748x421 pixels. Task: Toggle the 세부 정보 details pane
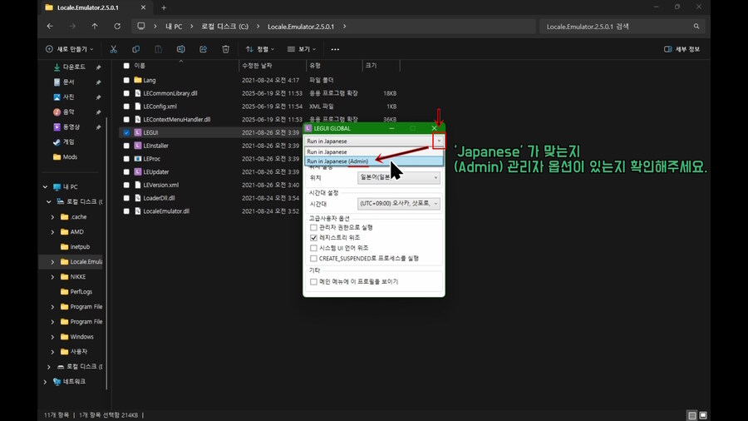[x=682, y=49]
